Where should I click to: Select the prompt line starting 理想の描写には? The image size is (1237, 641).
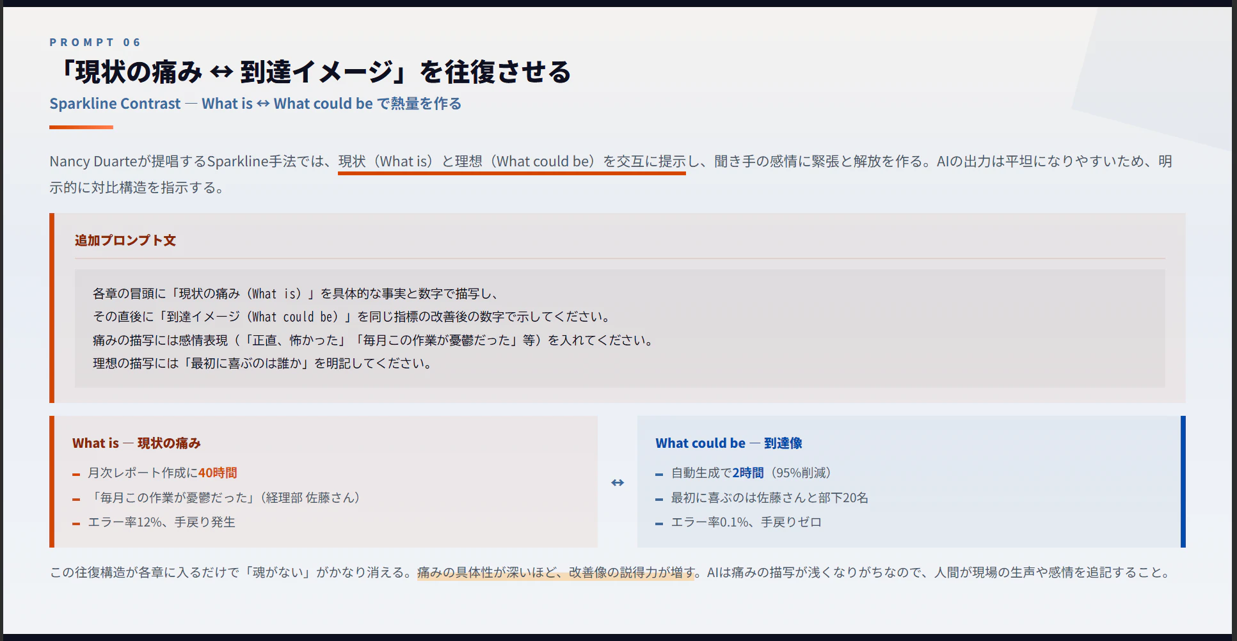[x=262, y=363]
